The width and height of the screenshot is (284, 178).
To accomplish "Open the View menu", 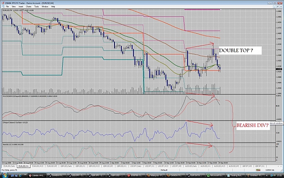I will pos(14,6).
